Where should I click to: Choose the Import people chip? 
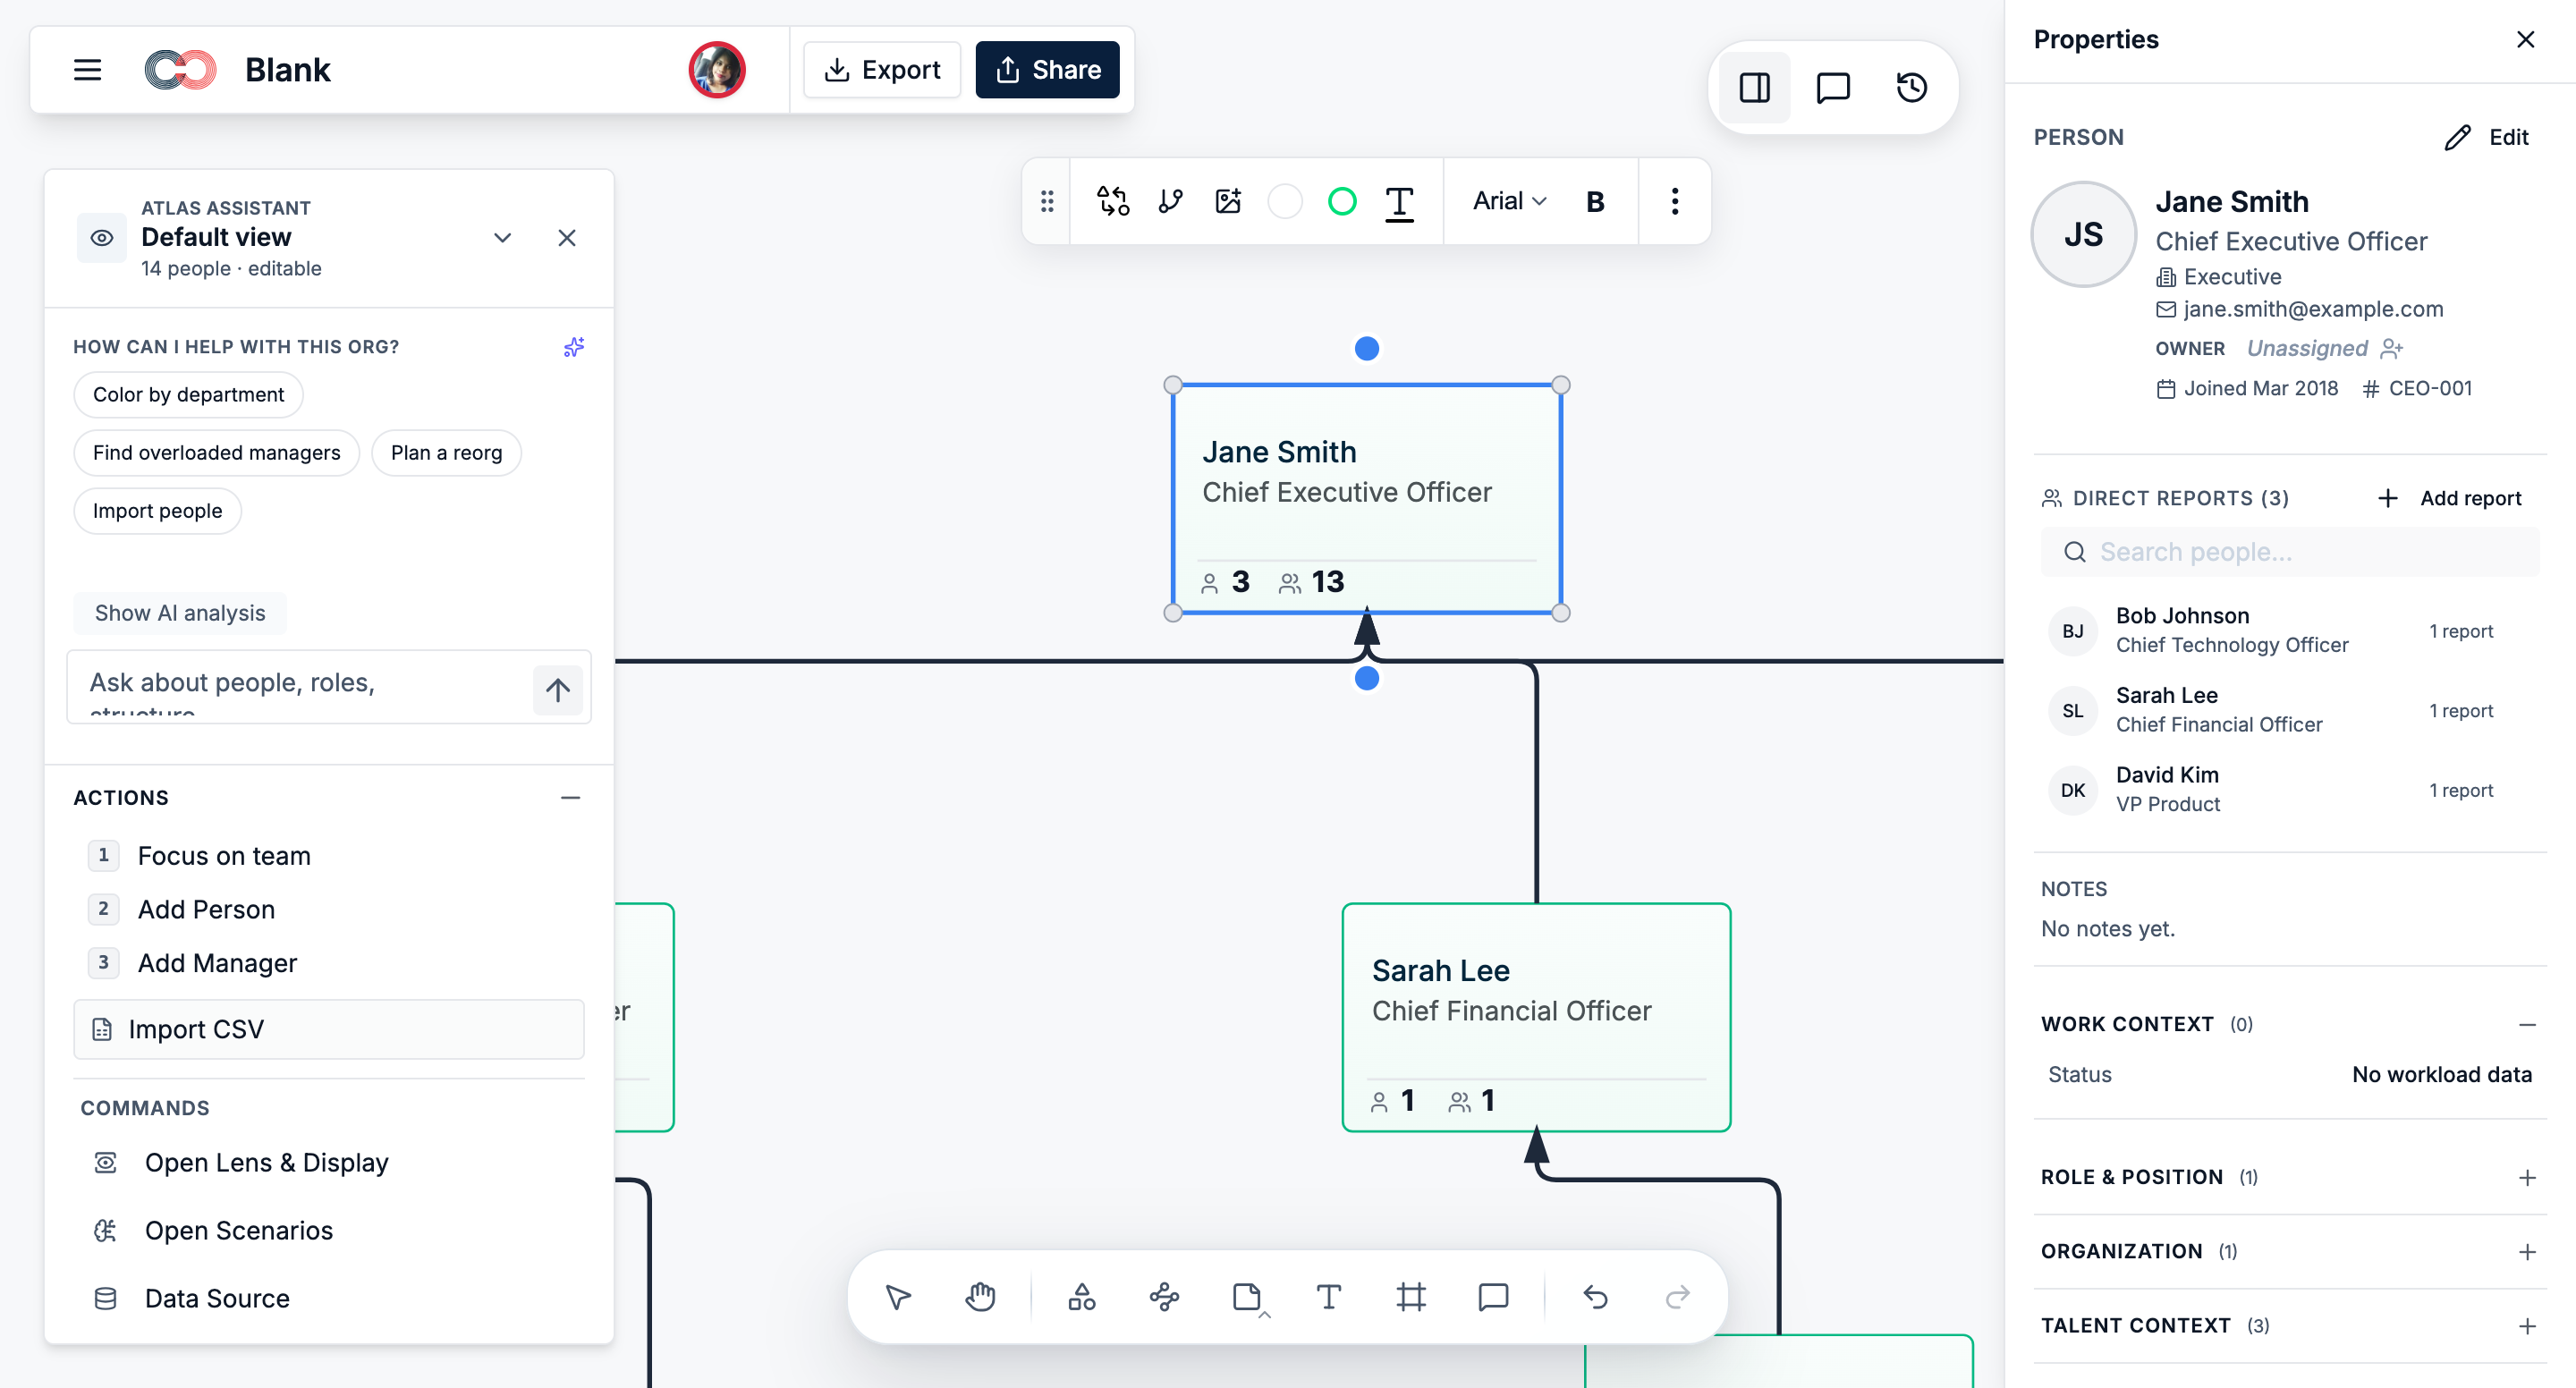tap(157, 511)
